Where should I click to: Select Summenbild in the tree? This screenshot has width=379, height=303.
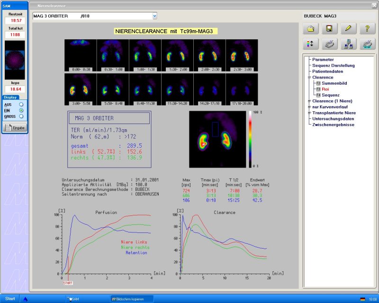(335, 83)
